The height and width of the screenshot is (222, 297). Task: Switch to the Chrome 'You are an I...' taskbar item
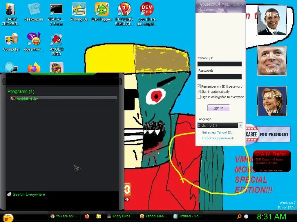pyautogui.click(x=64, y=216)
